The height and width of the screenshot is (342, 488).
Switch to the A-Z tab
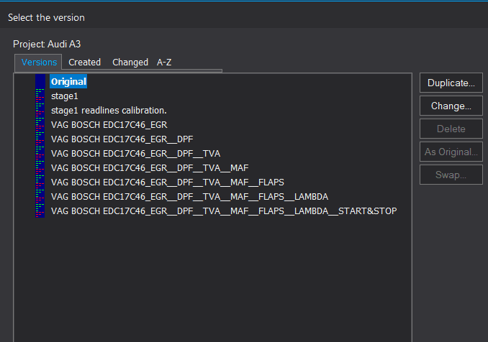coord(164,63)
